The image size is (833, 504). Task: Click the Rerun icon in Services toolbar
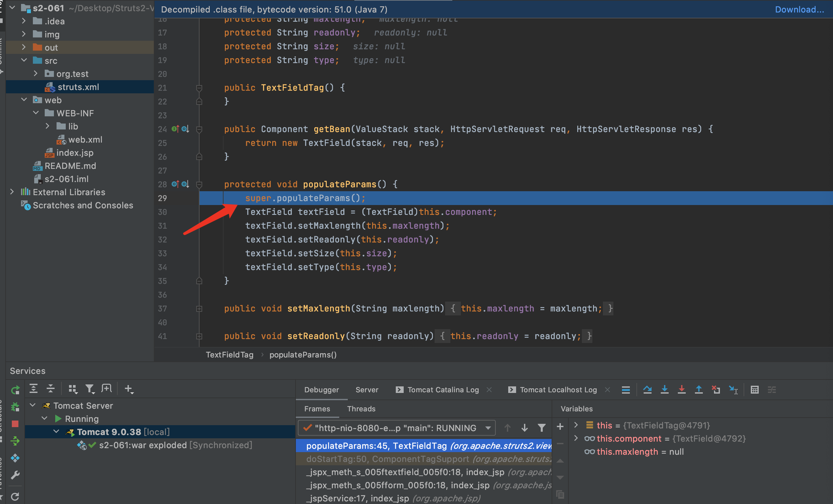tap(15, 390)
